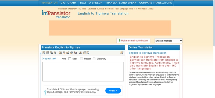Click the 'Original text' label
Screen dimensions: 215x98
[49, 58]
